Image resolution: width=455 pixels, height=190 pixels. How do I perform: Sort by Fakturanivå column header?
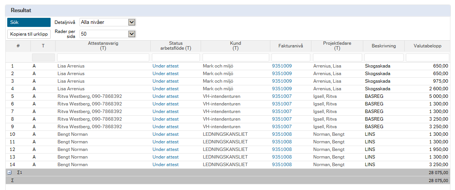(291, 46)
